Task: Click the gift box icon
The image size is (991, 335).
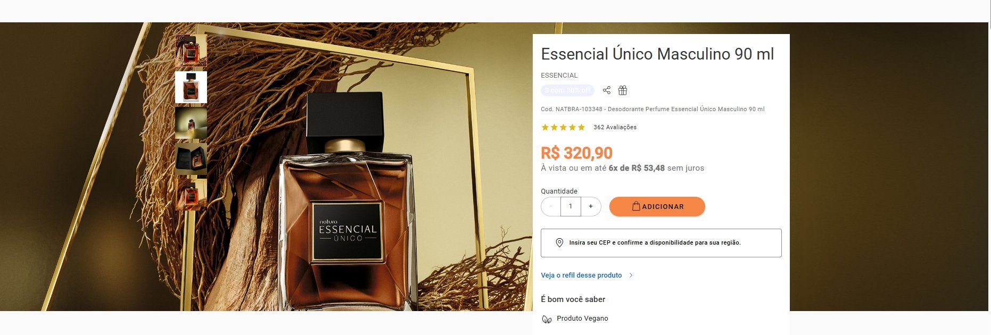Action: point(623,90)
